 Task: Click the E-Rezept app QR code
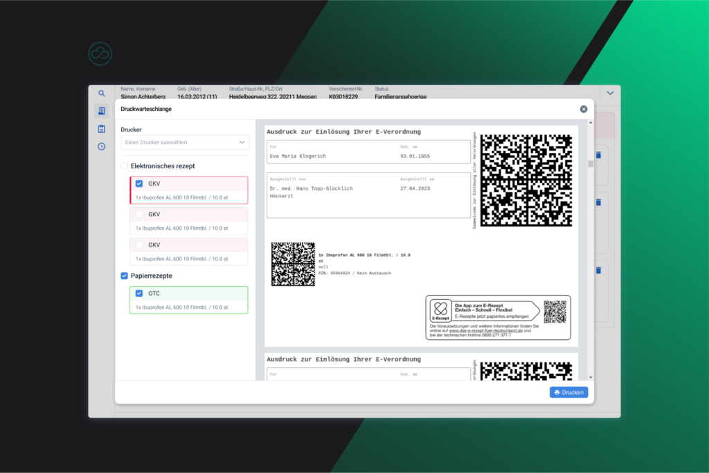click(555, 312)
